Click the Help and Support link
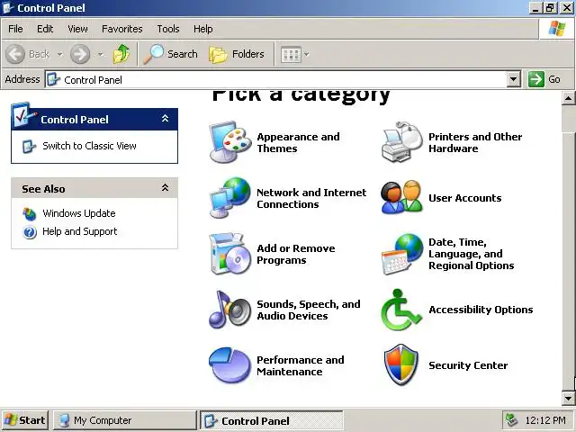 point(80,231)
